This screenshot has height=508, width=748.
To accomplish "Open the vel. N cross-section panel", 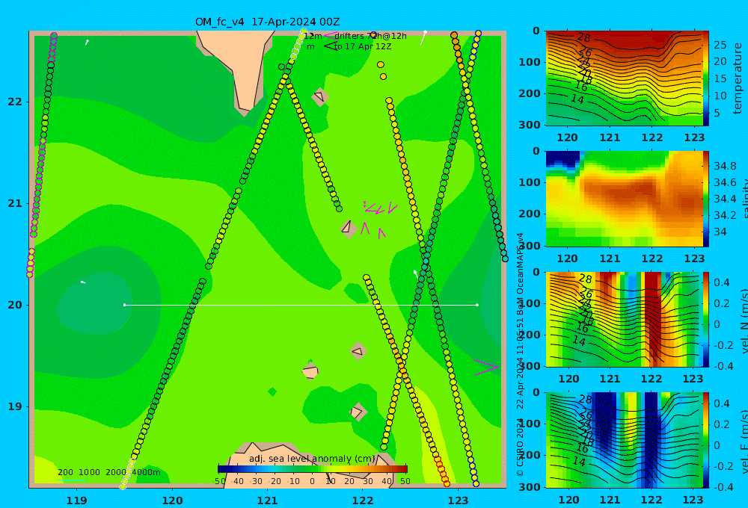I will [624, 319].
